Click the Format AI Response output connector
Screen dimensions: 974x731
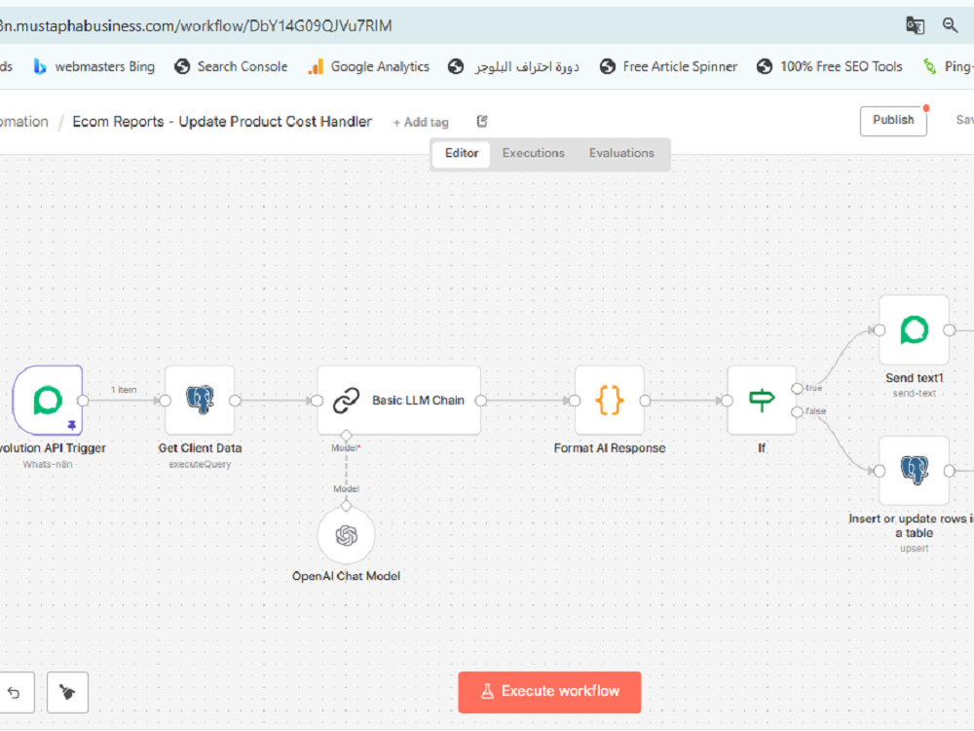tap(645, 401)
